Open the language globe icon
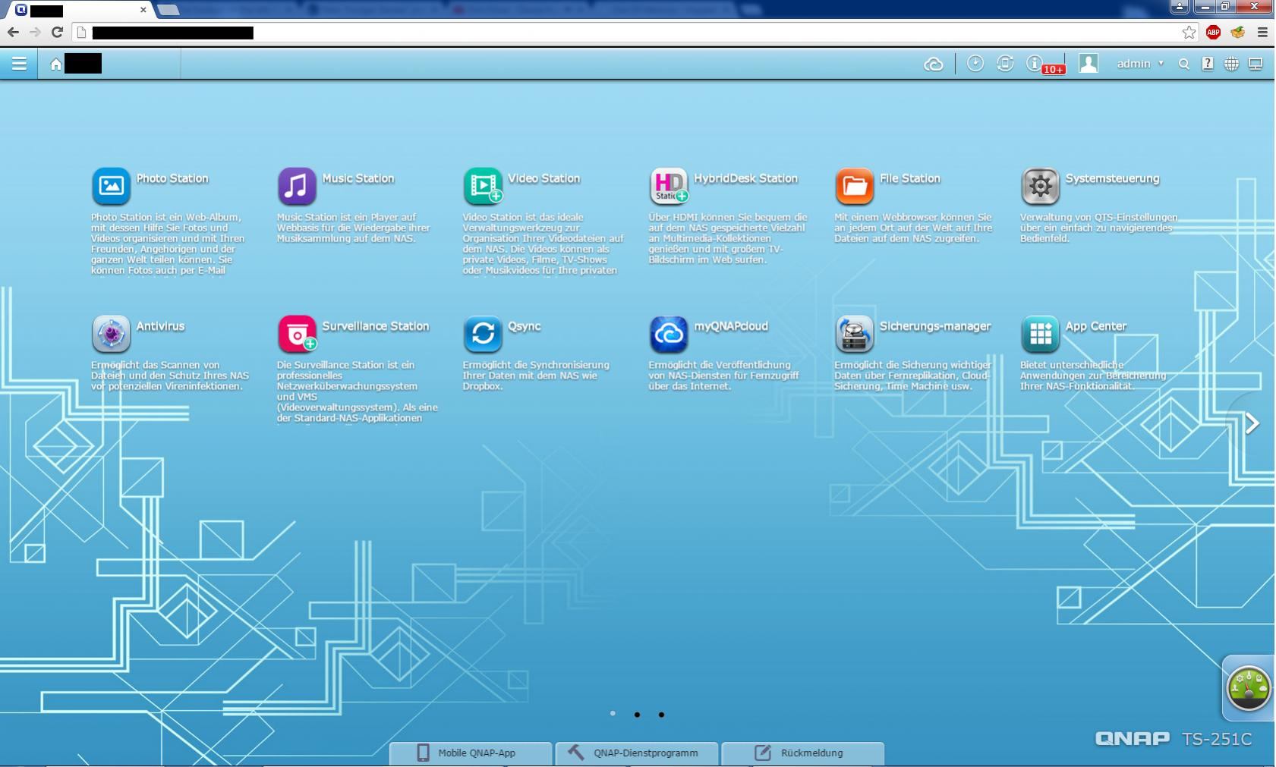The height and width of the screenshot is (767, 1276). click(1231, 64)
